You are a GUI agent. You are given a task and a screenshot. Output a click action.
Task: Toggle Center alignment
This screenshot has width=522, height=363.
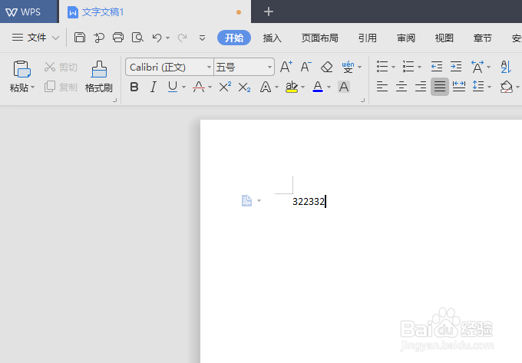pyautogui.click(x=401, y=87)
